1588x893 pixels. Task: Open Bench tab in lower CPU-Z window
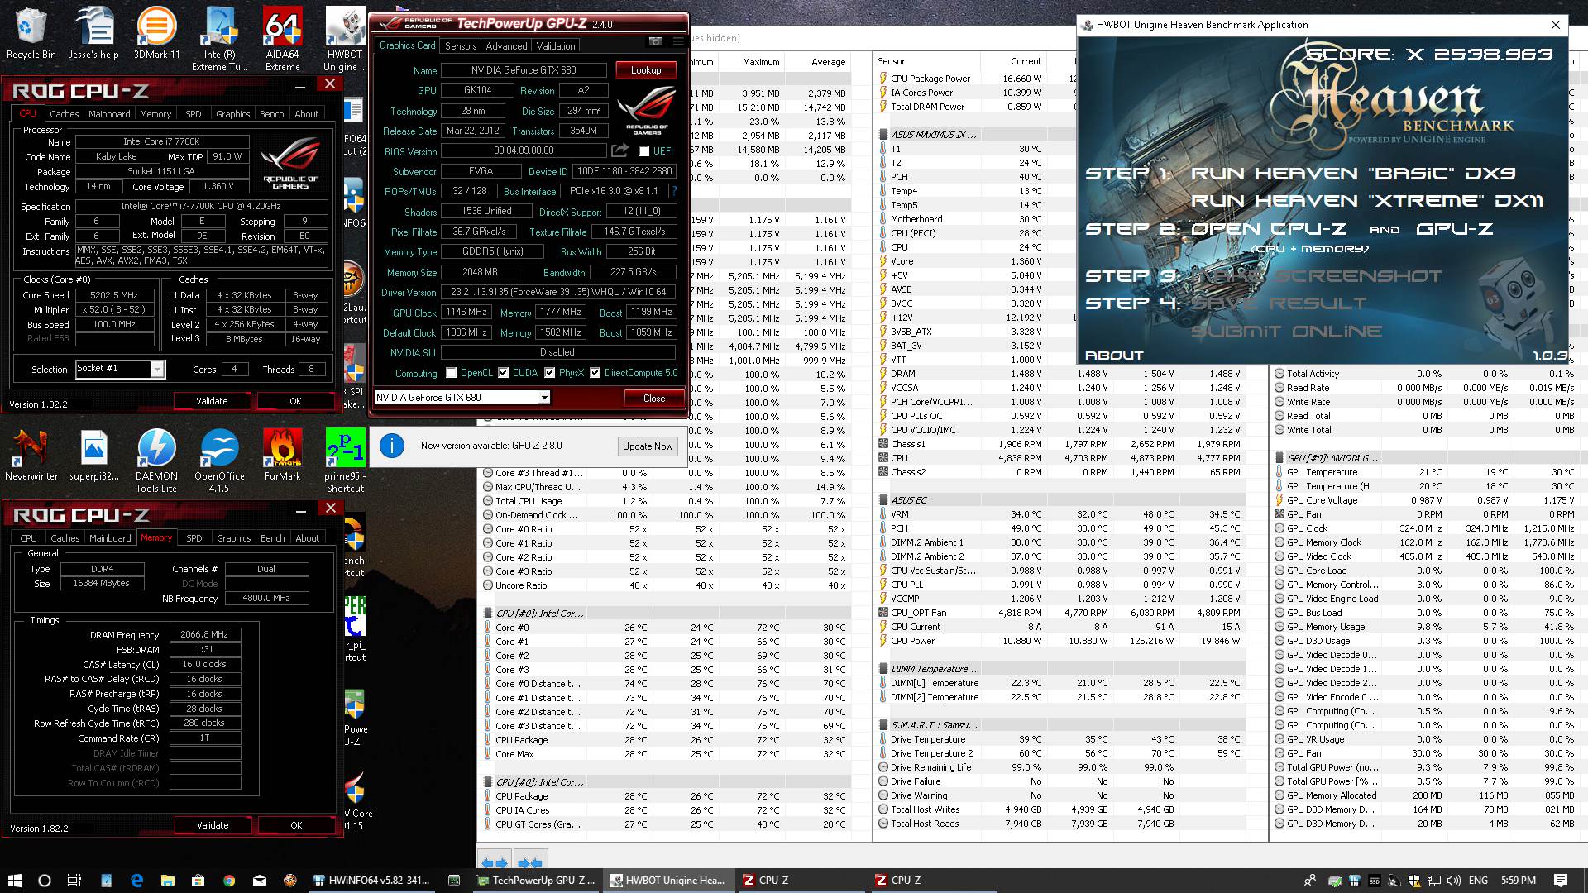[x=272, y=538]
